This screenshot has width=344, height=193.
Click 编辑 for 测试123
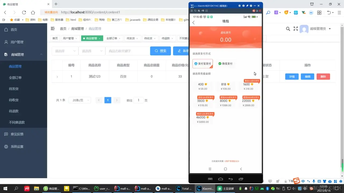coord(307,77)
